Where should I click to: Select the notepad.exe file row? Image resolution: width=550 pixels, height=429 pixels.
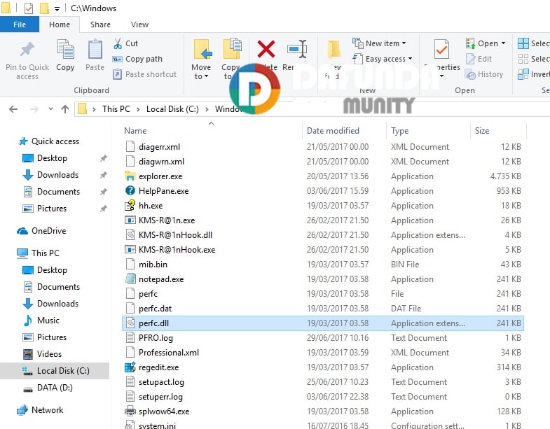coord(161,279)
